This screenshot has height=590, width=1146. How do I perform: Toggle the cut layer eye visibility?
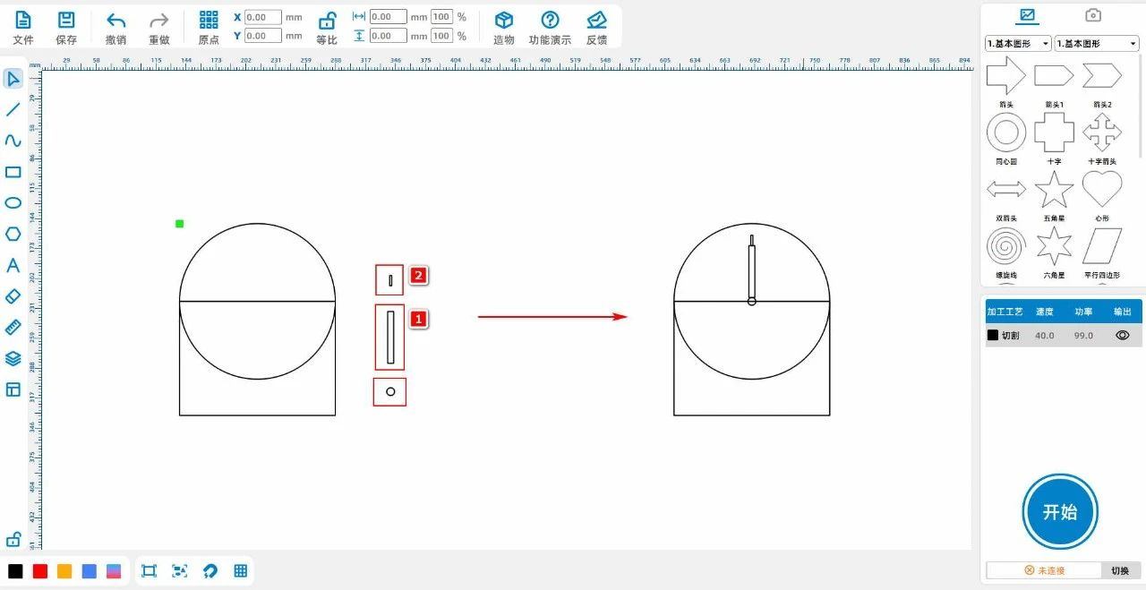coord(1122,335)
